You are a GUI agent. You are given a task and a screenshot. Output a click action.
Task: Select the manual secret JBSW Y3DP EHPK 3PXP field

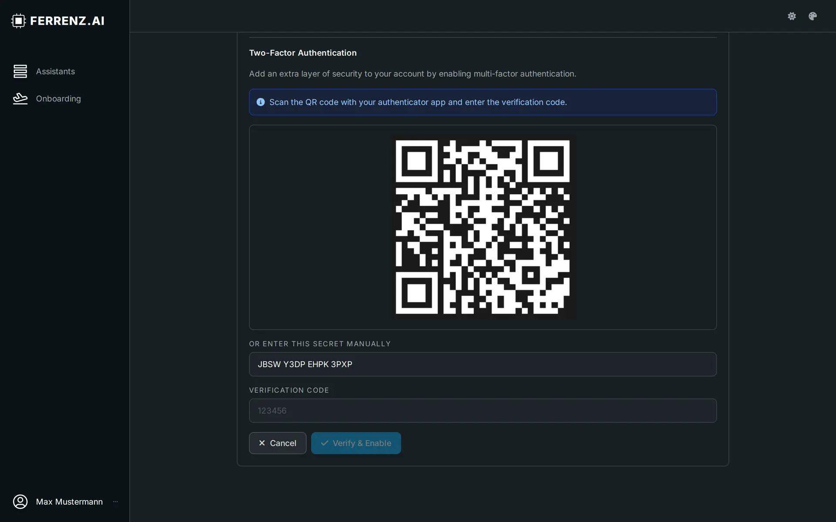(482, 364)
